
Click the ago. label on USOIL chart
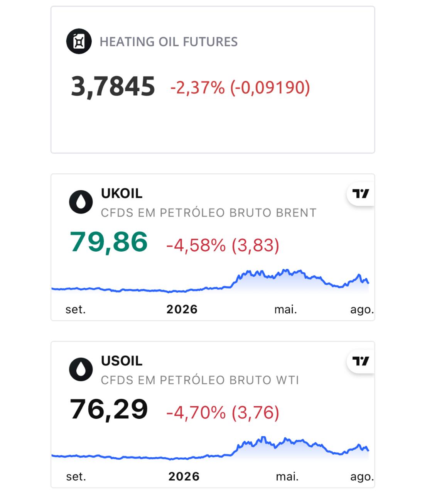click(362, 477)
